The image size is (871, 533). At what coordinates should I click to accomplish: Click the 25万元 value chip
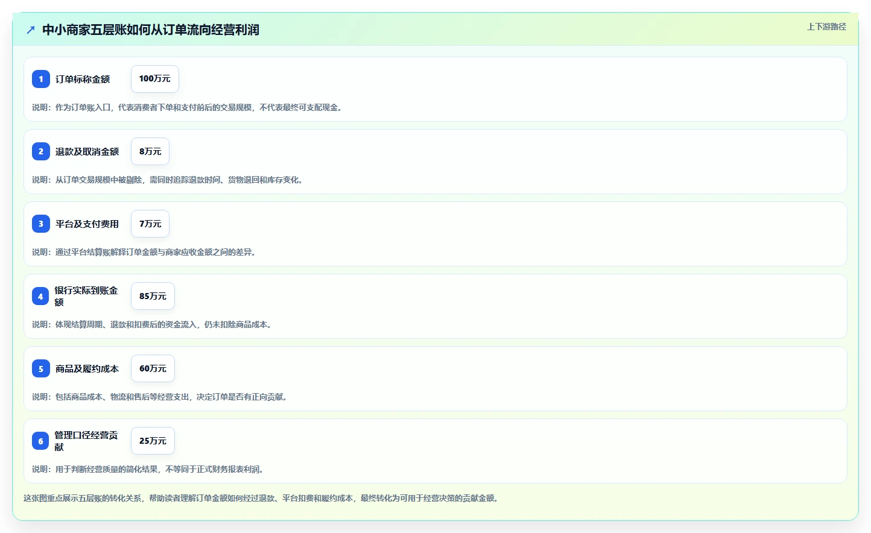coord(153,441)
